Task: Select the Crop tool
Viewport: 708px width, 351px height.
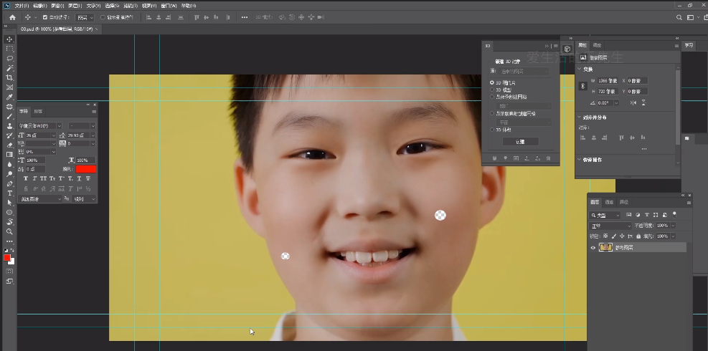Action: click(9, 77)
